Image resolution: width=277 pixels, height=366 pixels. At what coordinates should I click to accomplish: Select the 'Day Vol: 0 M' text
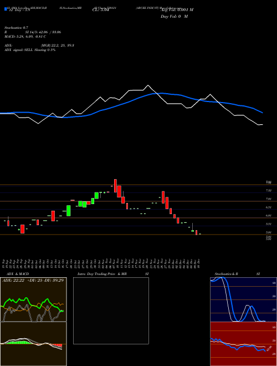174,17
